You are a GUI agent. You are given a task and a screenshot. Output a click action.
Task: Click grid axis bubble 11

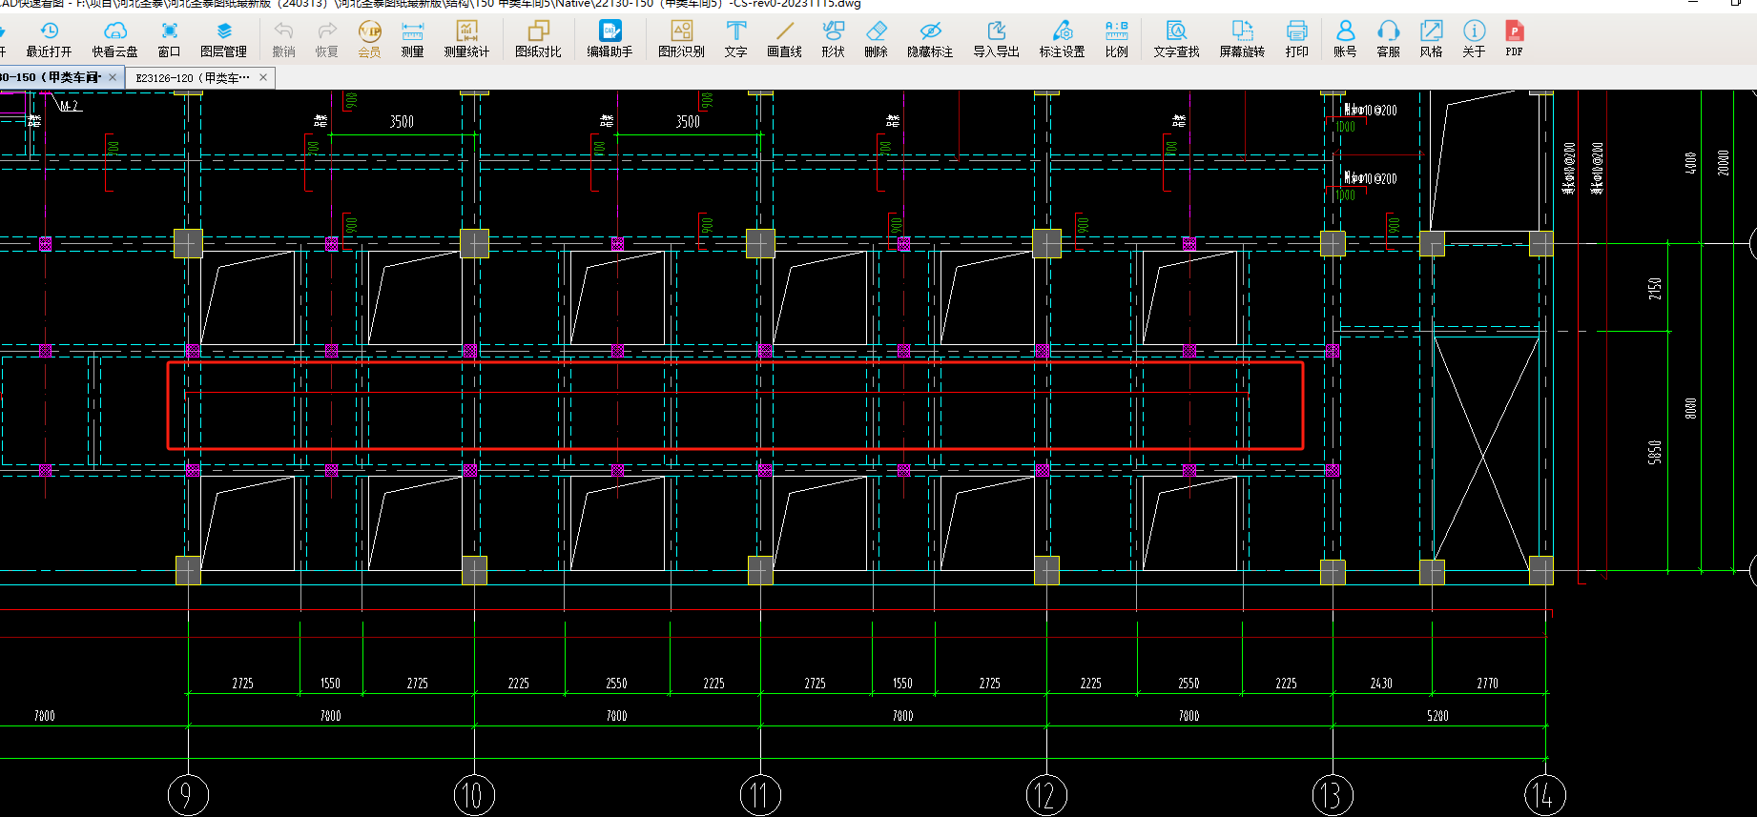coord(760,794)
